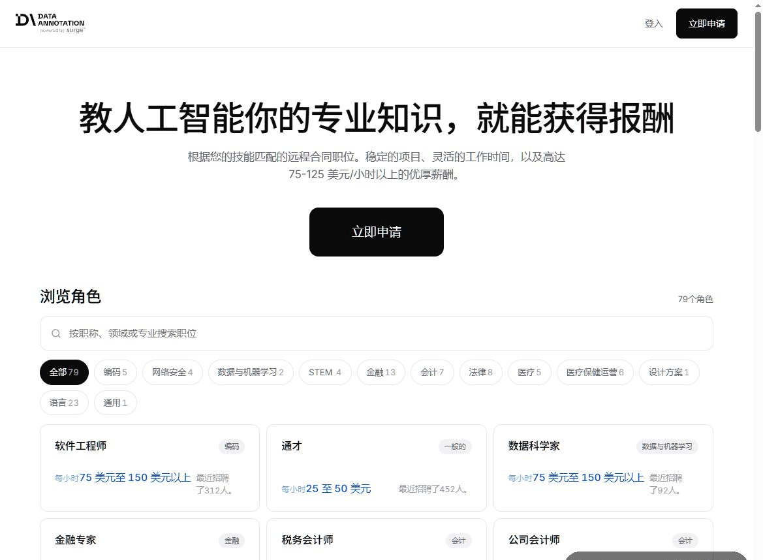Image resolution: width=763 pixels, height=560 pixels.
Task: Select the 语言 23 filter chip
Action: coord(64,403)
